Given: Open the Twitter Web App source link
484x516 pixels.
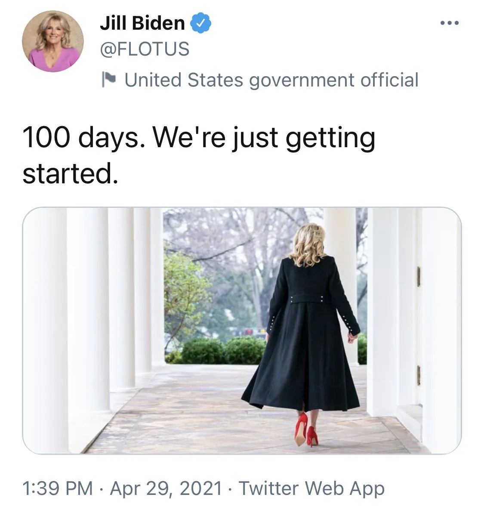Looking at the screenshot, I should pyautogui.click(x=311, y=488).
